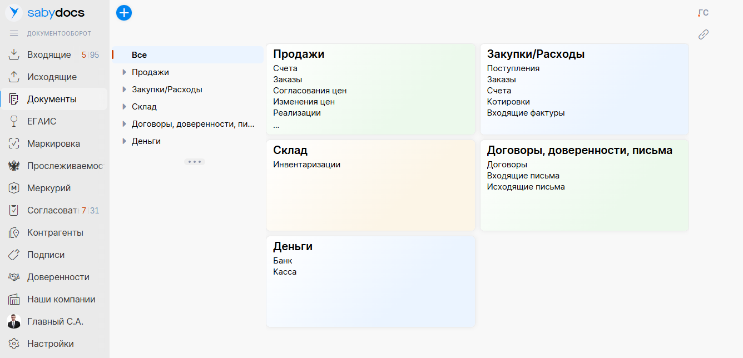Open Исходящие sidebar item
The image size is (743, 358).
pos(52,77)
